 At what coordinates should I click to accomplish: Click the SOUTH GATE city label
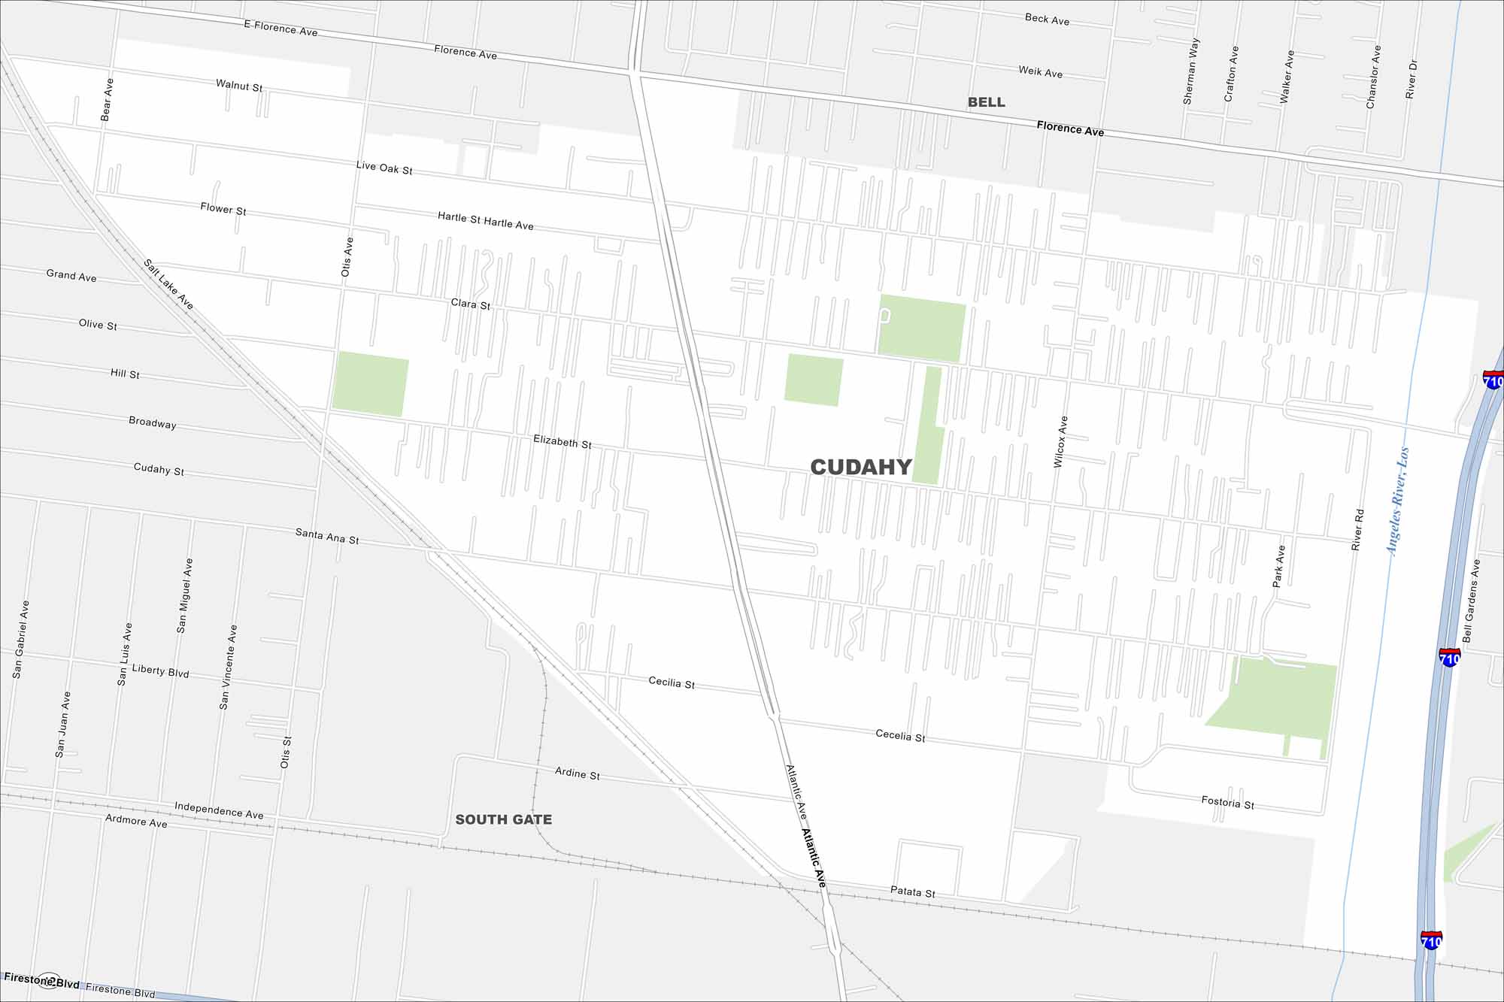(503, 819)
